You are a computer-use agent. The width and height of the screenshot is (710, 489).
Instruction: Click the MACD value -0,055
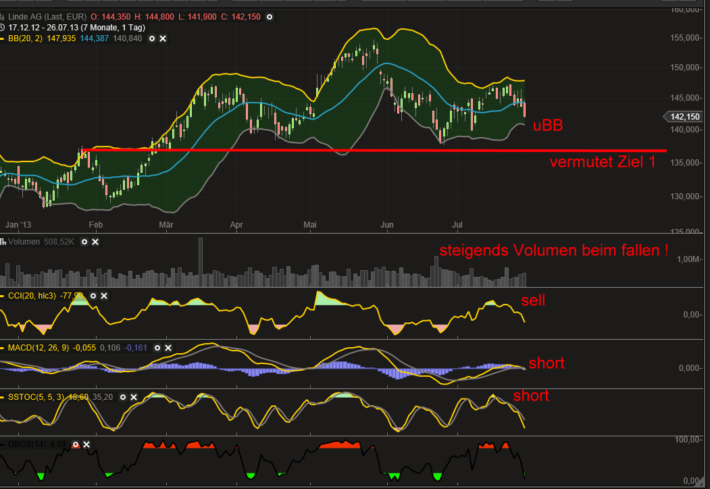[84, 348]
